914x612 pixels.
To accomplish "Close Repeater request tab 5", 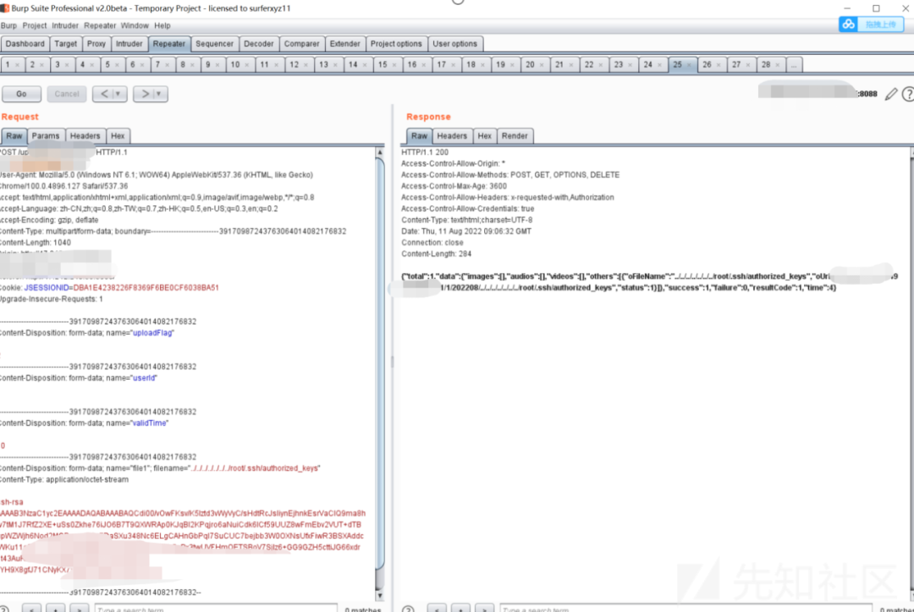I will point(117,65).
